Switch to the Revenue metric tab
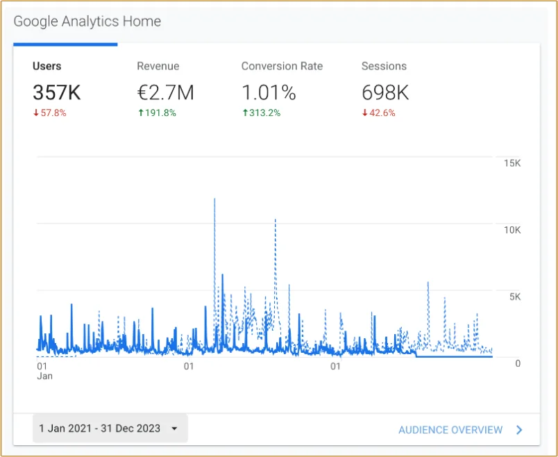 pos(165,89)
